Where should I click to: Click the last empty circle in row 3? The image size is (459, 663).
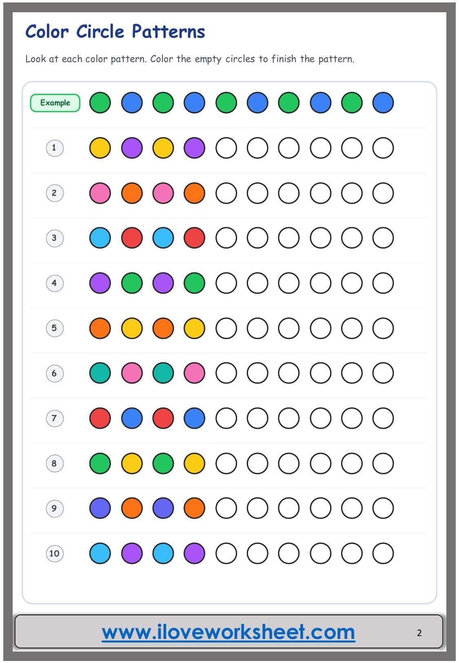383,238
